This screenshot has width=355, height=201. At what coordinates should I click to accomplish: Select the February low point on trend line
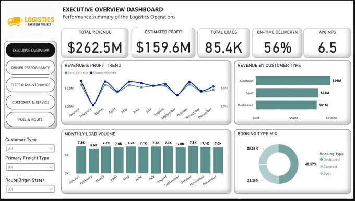(93, 105)
